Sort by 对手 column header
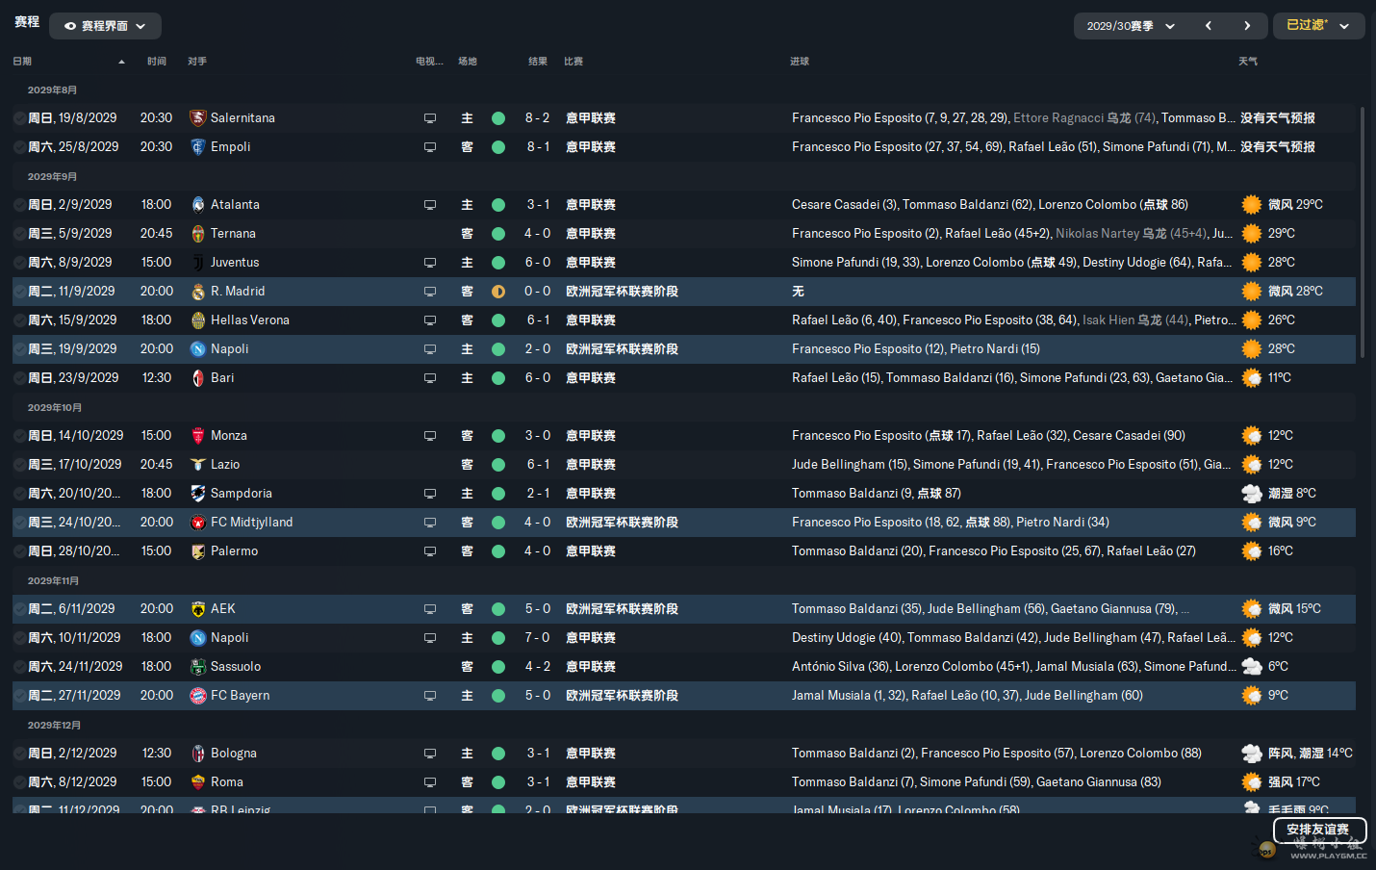The width and height of the screenshot is (1376, 870). pos(197,62)
